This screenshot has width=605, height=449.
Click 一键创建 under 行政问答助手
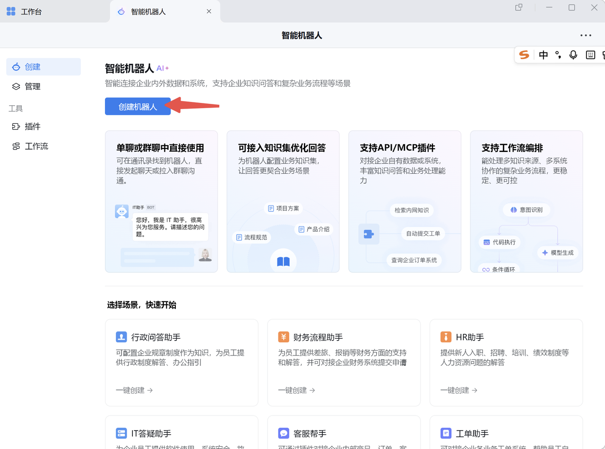[134, 390]
